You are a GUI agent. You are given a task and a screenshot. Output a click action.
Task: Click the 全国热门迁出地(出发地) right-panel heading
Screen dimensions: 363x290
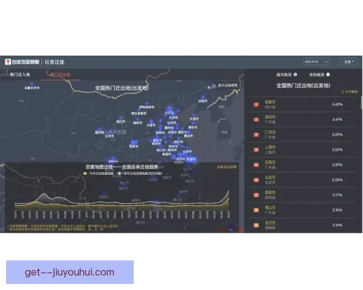[303, 85]
